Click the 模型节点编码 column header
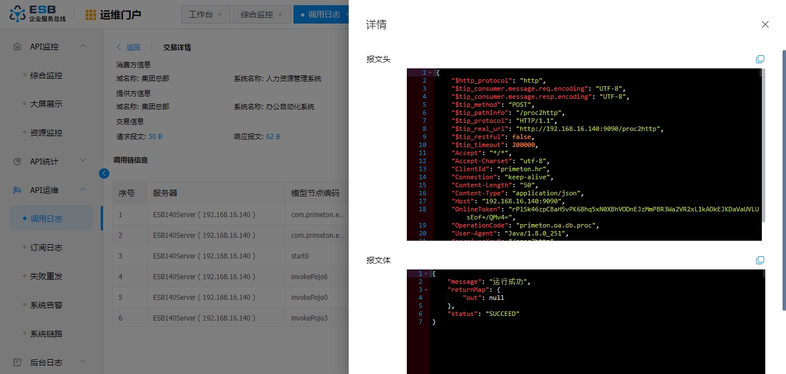The width and height of the screenshot is (786, 374). [315, 193]
